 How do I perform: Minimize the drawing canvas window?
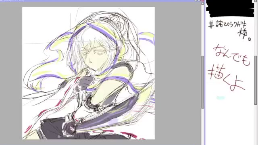click(x=196, y=0)
